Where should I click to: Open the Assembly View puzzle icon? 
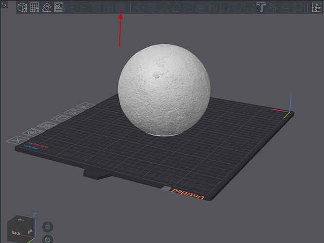316,7
